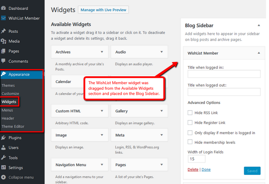Check the Hide Register Link option
Viewport: 269px width, 184px height.
pos(190,122)
